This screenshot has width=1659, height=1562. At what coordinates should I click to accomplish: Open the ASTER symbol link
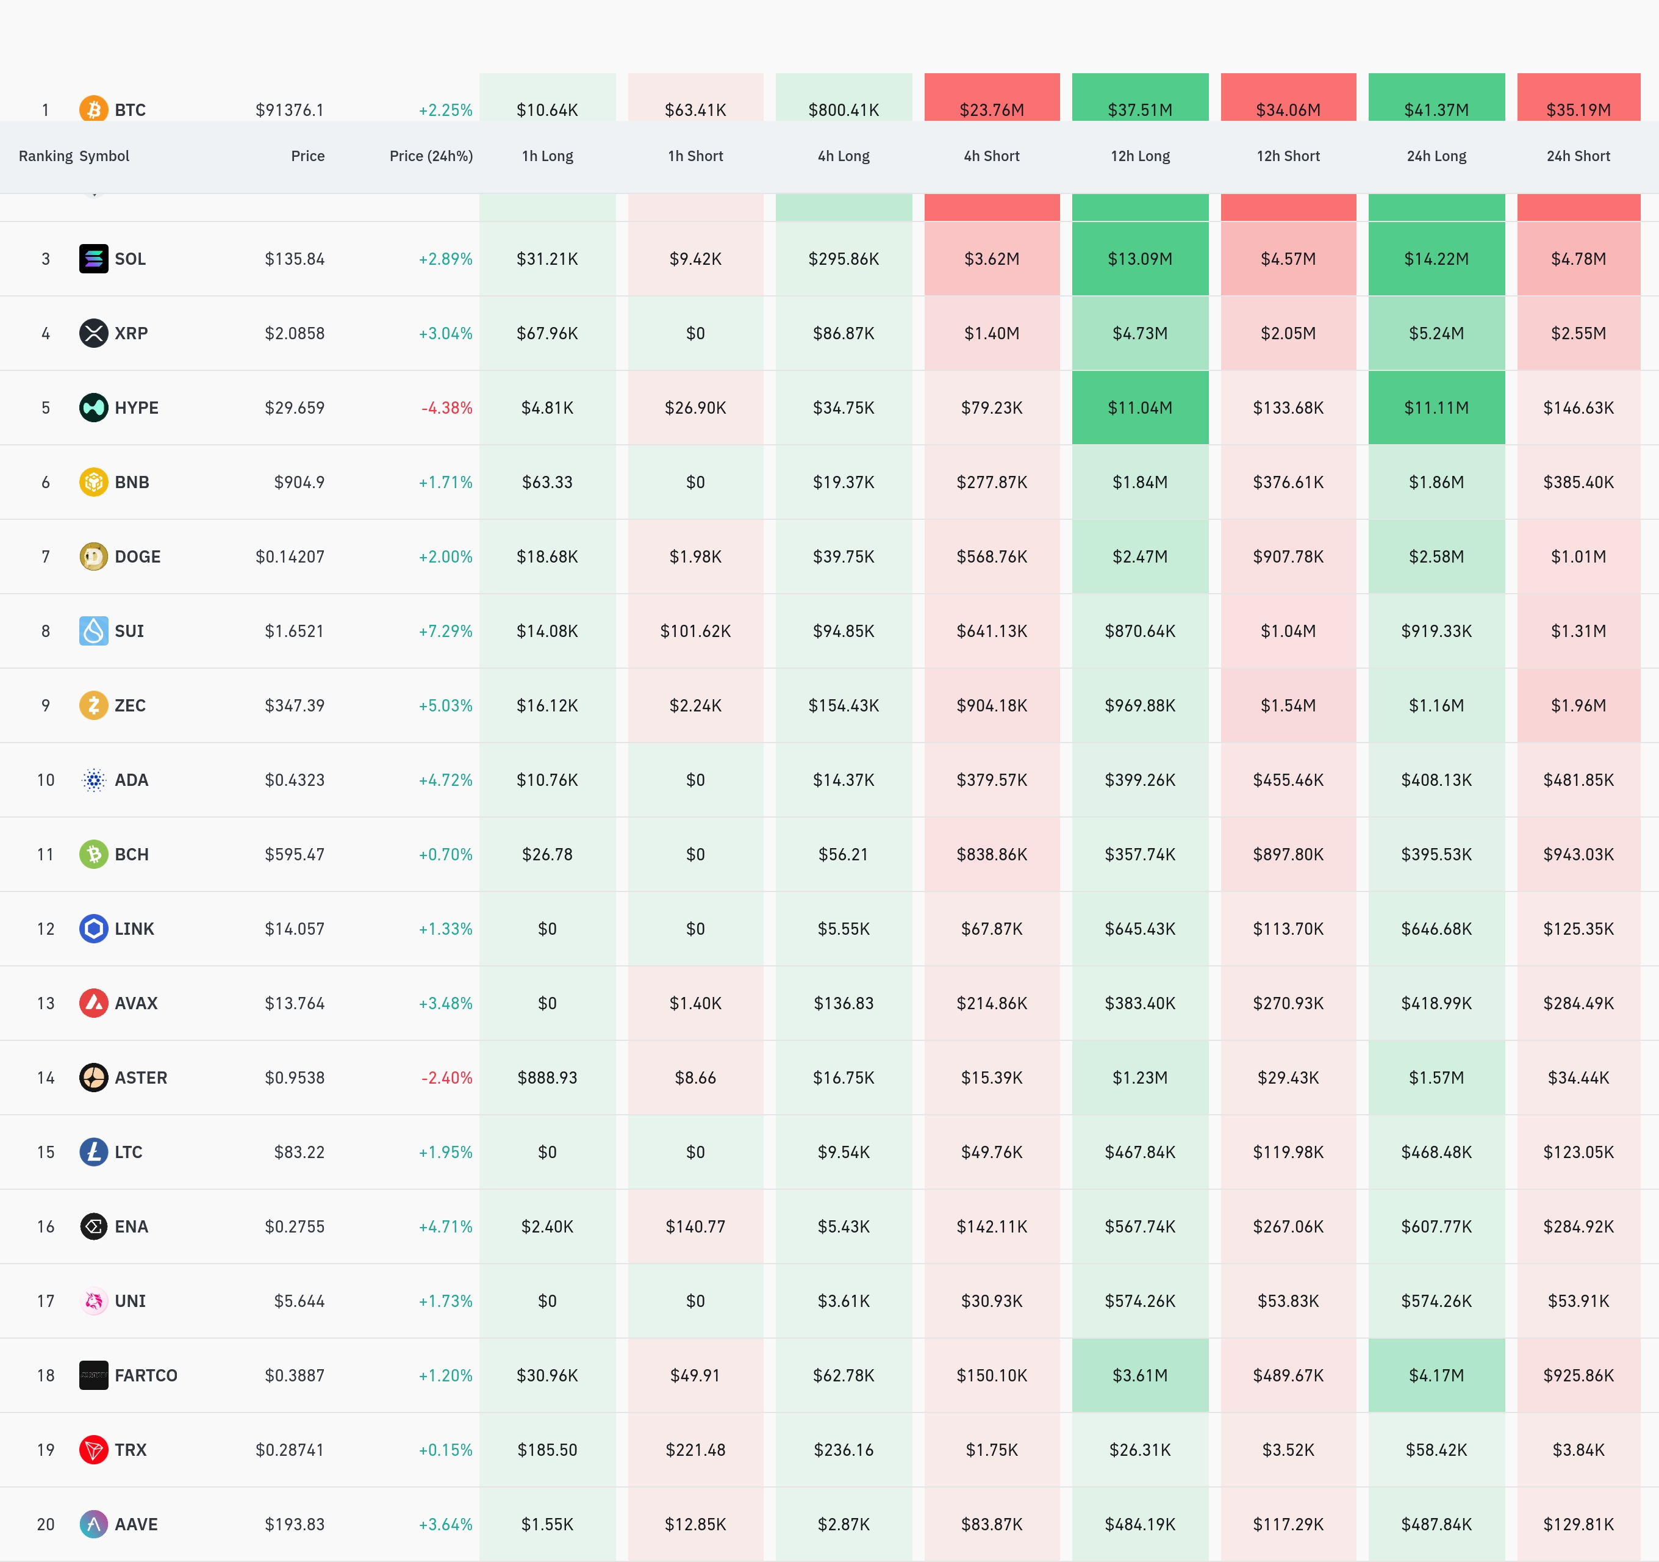point(141,1077)
